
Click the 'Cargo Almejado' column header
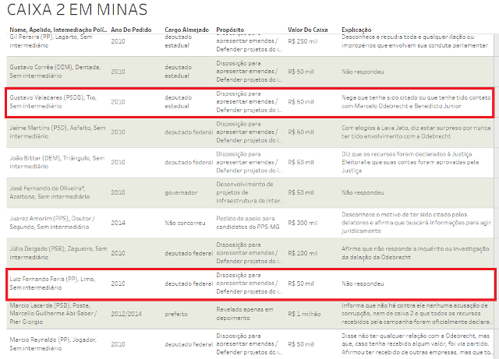pyautogui.click(x=186, y=30)
